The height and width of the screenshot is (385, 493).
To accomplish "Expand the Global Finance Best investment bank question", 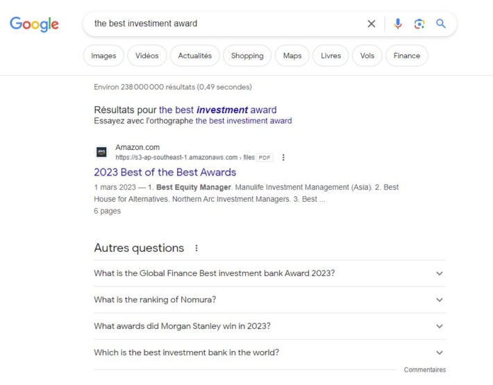I will point(270,273).
